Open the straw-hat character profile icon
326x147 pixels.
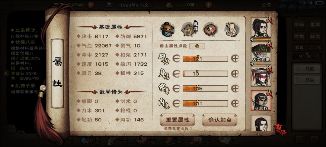(167, 29)
